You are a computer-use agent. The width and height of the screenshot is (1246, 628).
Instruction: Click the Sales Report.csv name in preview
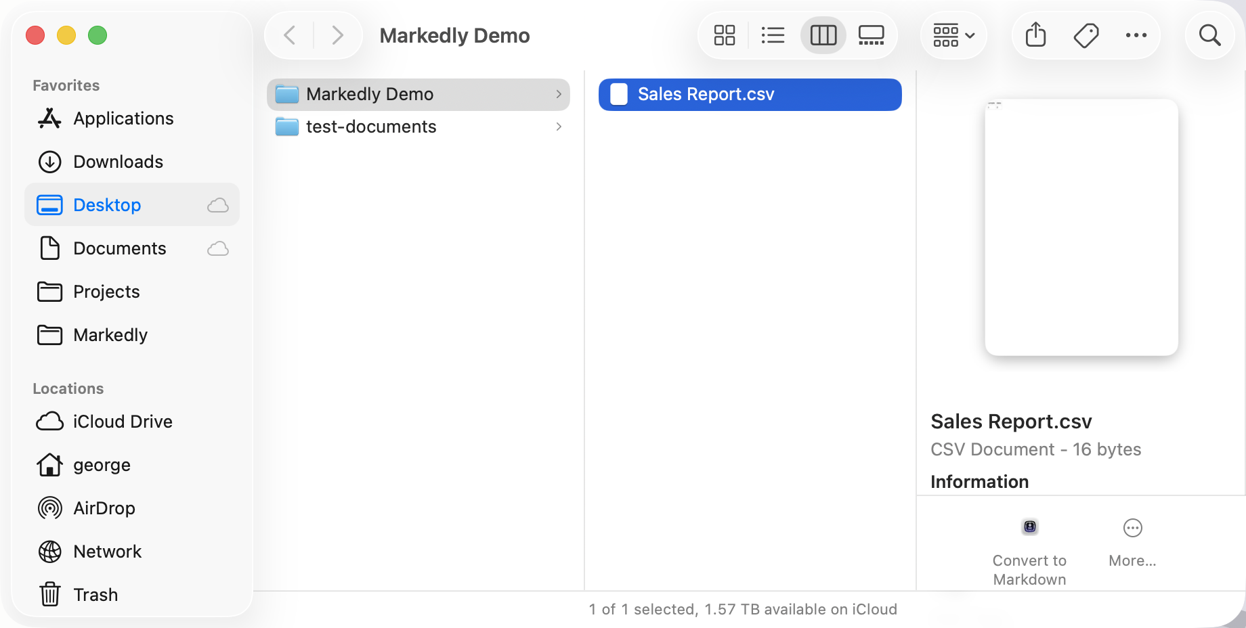pyautogui.click(x=1011, y=422)
